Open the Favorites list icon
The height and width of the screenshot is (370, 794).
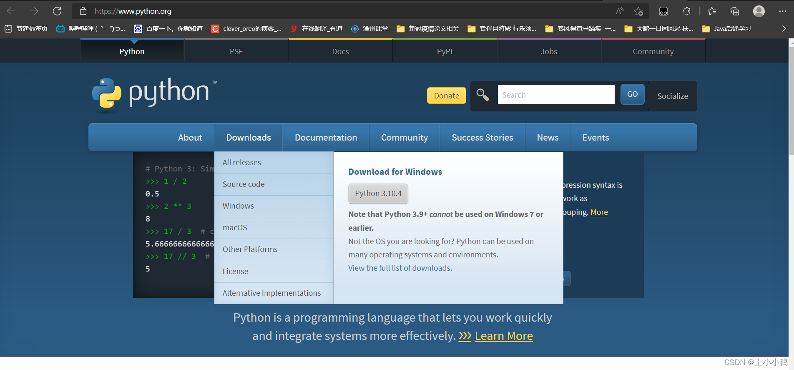tap(712, 11)
